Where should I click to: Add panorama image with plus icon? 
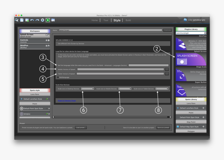[x=27, y=20]
